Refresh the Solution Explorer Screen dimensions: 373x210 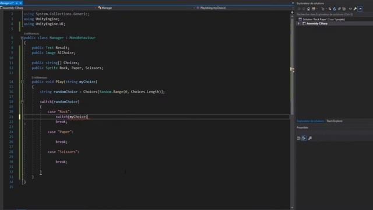coord(335,9)
